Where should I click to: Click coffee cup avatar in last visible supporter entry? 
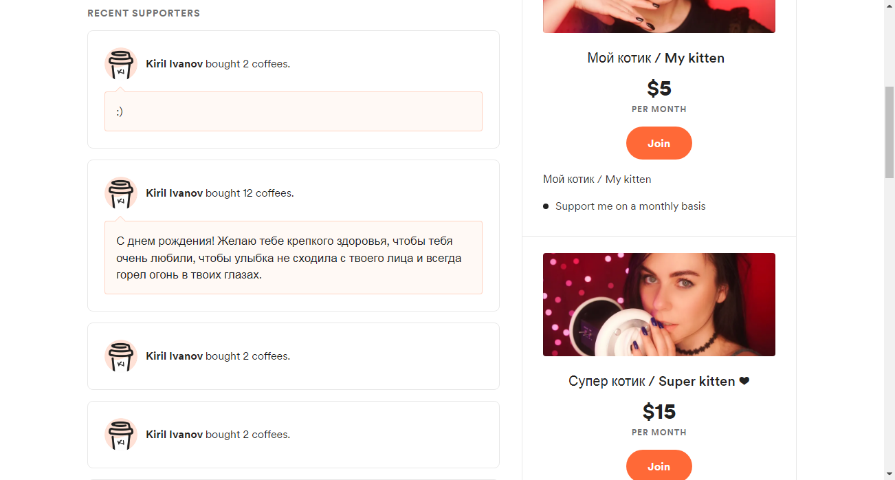click(121, 435)
